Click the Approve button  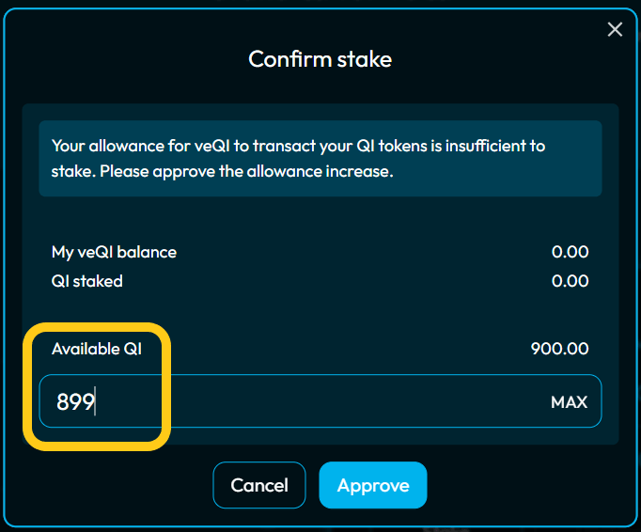click(x=373, y=485)
